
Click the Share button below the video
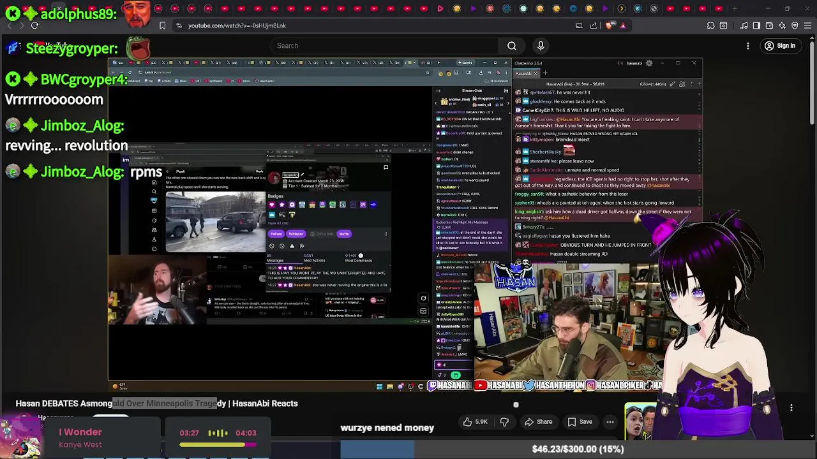[x=538, y=422]
